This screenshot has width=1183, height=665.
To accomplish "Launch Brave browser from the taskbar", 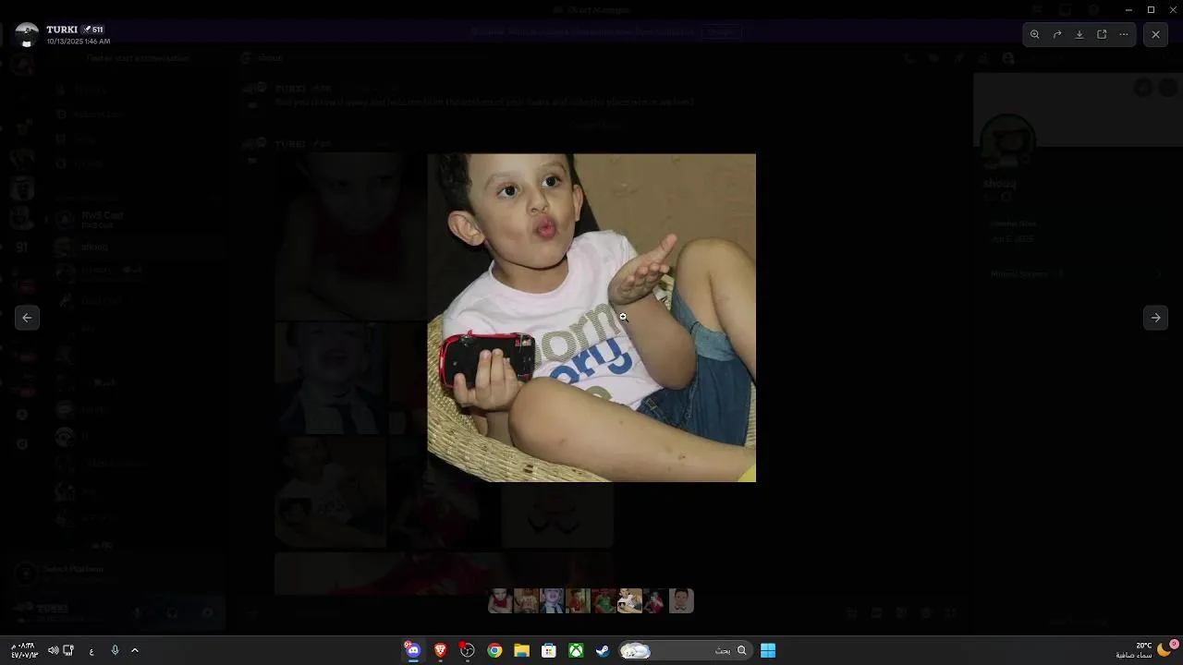I will 441,650.
